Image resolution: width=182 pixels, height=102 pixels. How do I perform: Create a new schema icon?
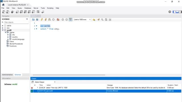pyautogui.click(x=17, y=12)
